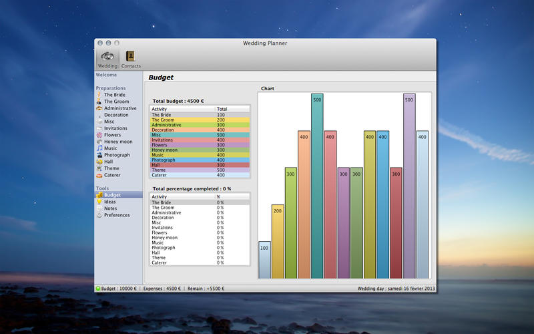Click the Theme sidebar icon
The width and height of the screenshot is (534, 334).
pos(99,168)
